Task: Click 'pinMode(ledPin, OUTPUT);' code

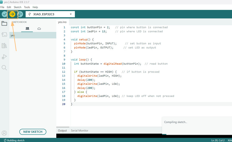Action: (x=94, y=47)
